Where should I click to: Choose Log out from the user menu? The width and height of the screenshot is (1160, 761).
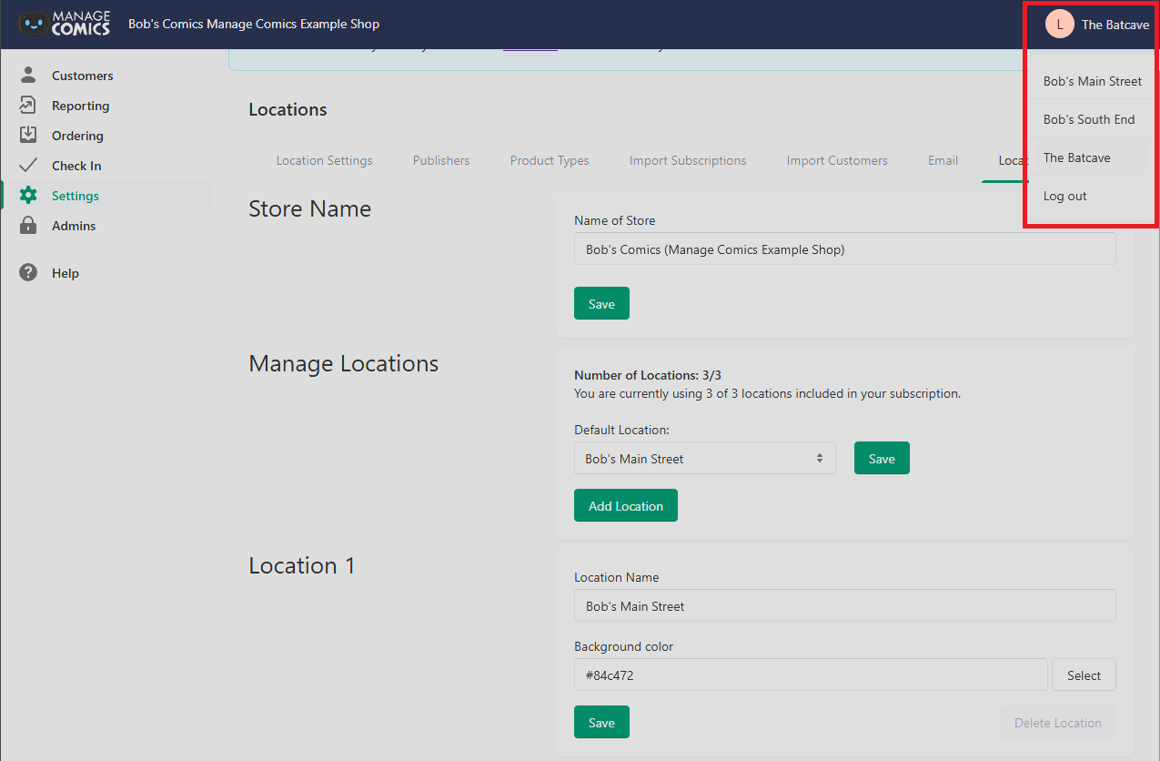click(x=1065, y=196)
